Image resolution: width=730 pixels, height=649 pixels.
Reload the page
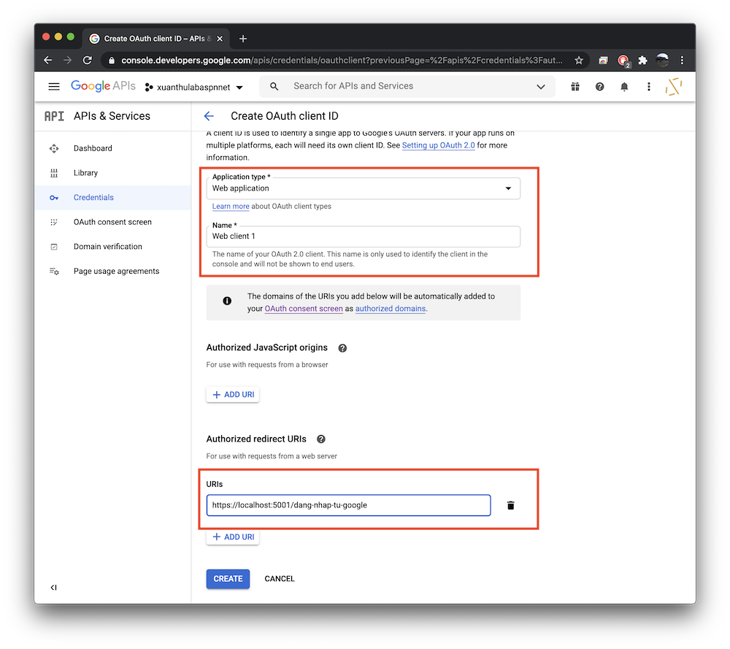tap(87, 60)
